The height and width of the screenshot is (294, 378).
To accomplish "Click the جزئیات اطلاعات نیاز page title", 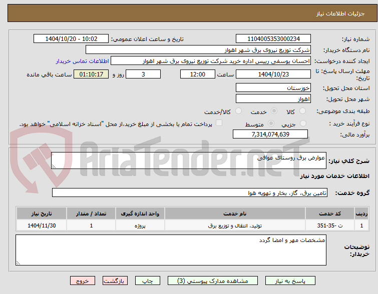I will coord(340,13).
